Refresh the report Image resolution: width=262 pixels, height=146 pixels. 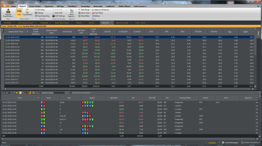click(x=96, y=16)
